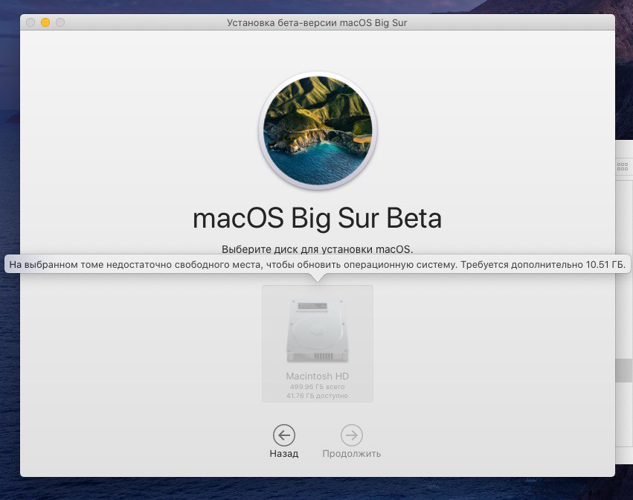The width and height of the screenshot is (633, 500).
Task: Click the macOS Big Sur Beta heading
Action: pos(318,219)
